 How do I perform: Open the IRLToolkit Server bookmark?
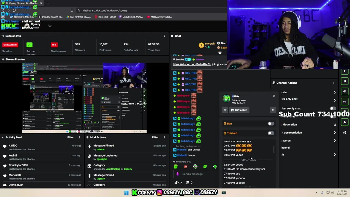[x=105, y=17]
